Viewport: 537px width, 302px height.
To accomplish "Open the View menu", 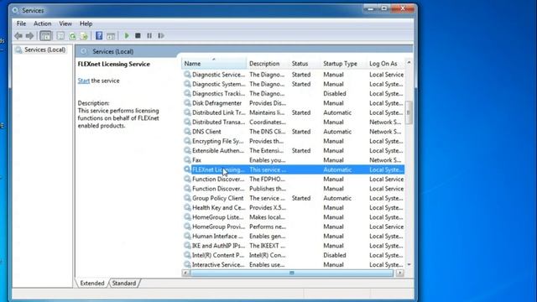I will coord(65,23).
